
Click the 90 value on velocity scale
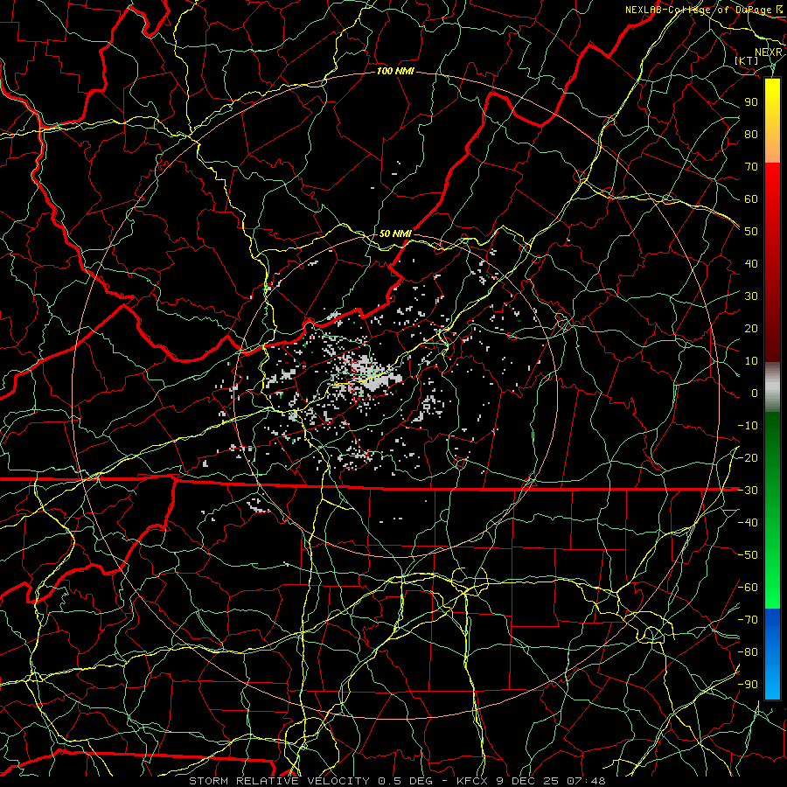[751, 102]
